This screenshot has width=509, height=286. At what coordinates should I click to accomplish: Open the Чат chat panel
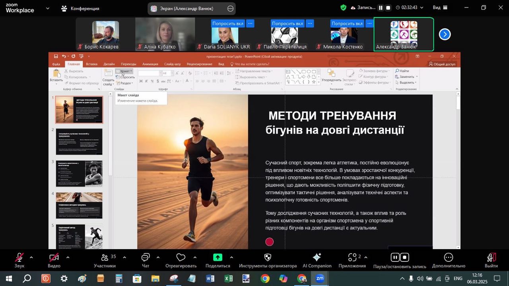point(146,257)
